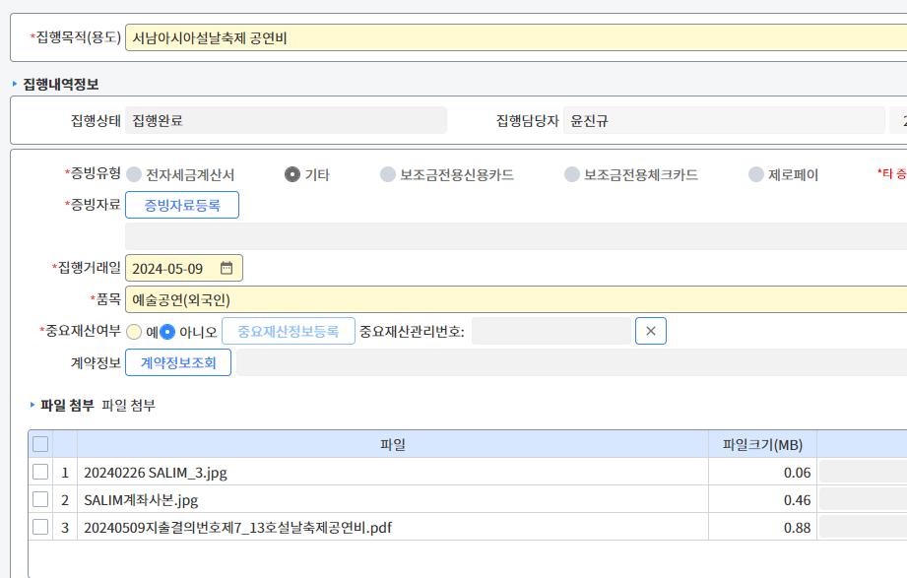Click file size value 0.06
The width and height of the screenshot is (907, 578).
(797, 473)
